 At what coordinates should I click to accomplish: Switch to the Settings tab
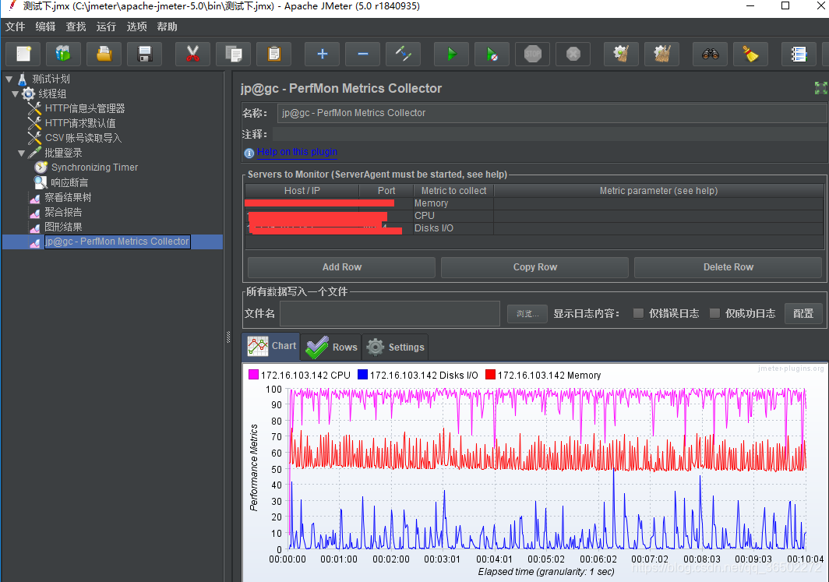(x=396, y=347)
